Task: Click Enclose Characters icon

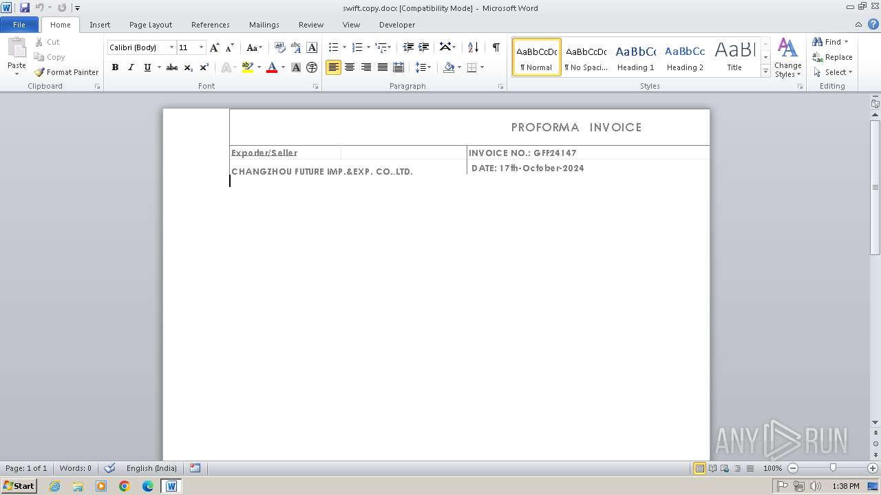Action: (312, 67)
